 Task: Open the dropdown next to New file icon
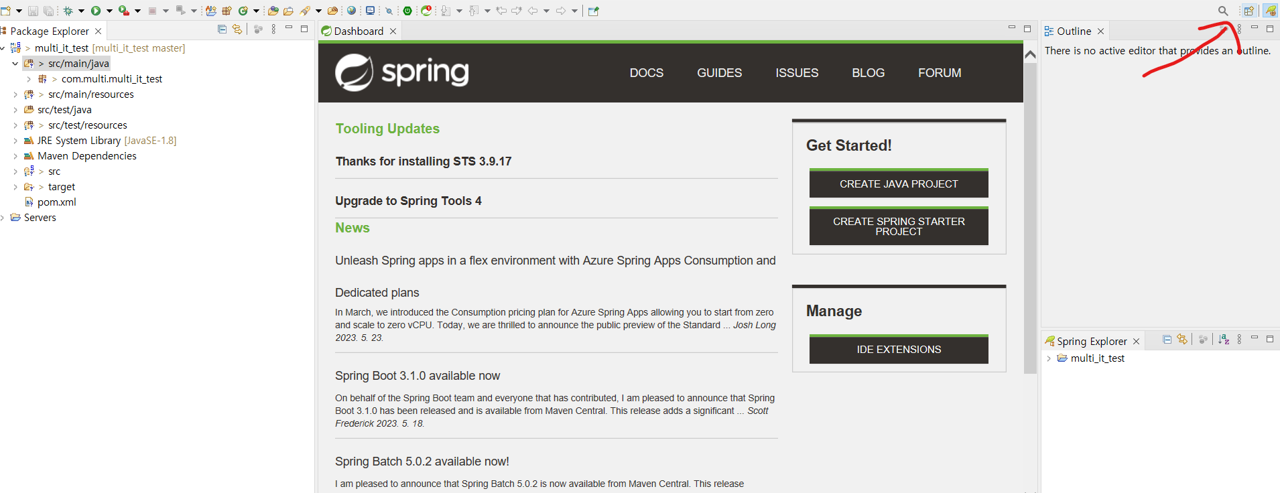click(19, 11)
